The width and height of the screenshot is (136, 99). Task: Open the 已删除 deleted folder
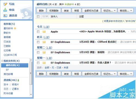pos(7,46)
